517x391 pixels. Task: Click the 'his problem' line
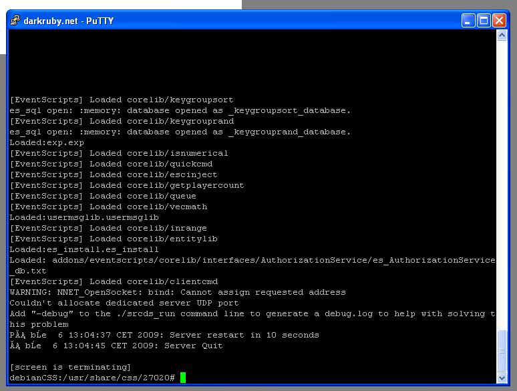[x=39, y=324]
